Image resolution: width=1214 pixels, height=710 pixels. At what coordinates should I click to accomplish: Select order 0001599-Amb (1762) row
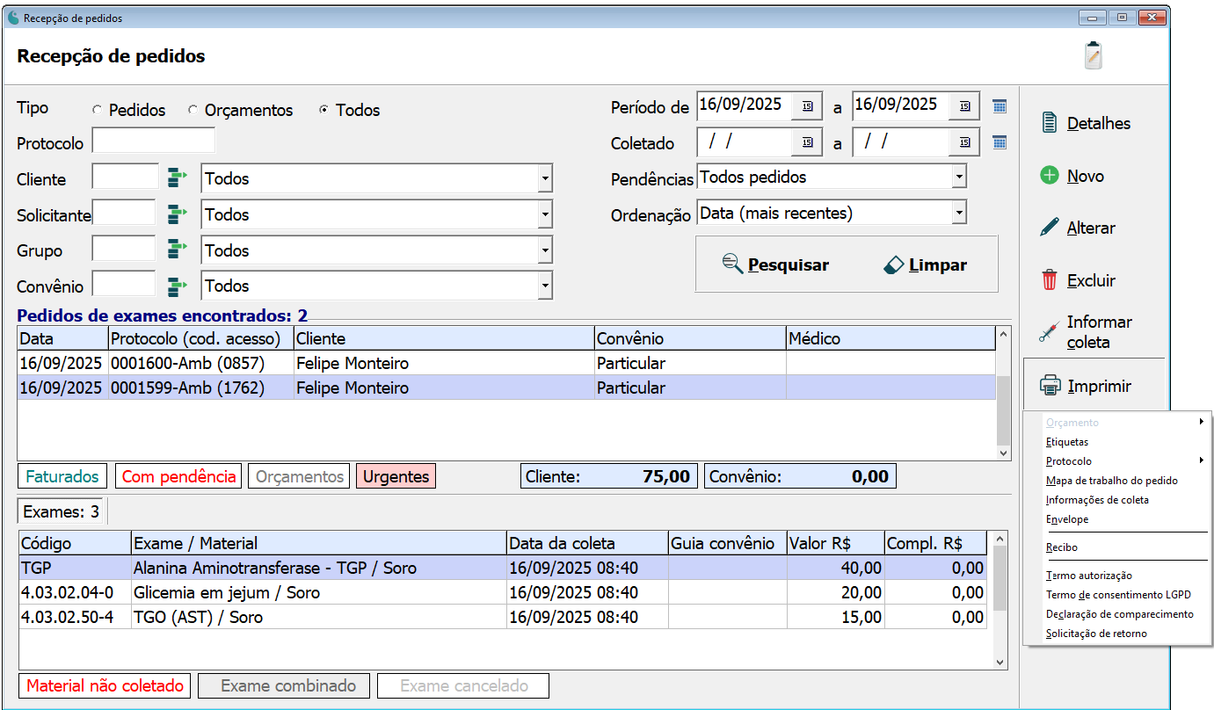coord(506,388)
